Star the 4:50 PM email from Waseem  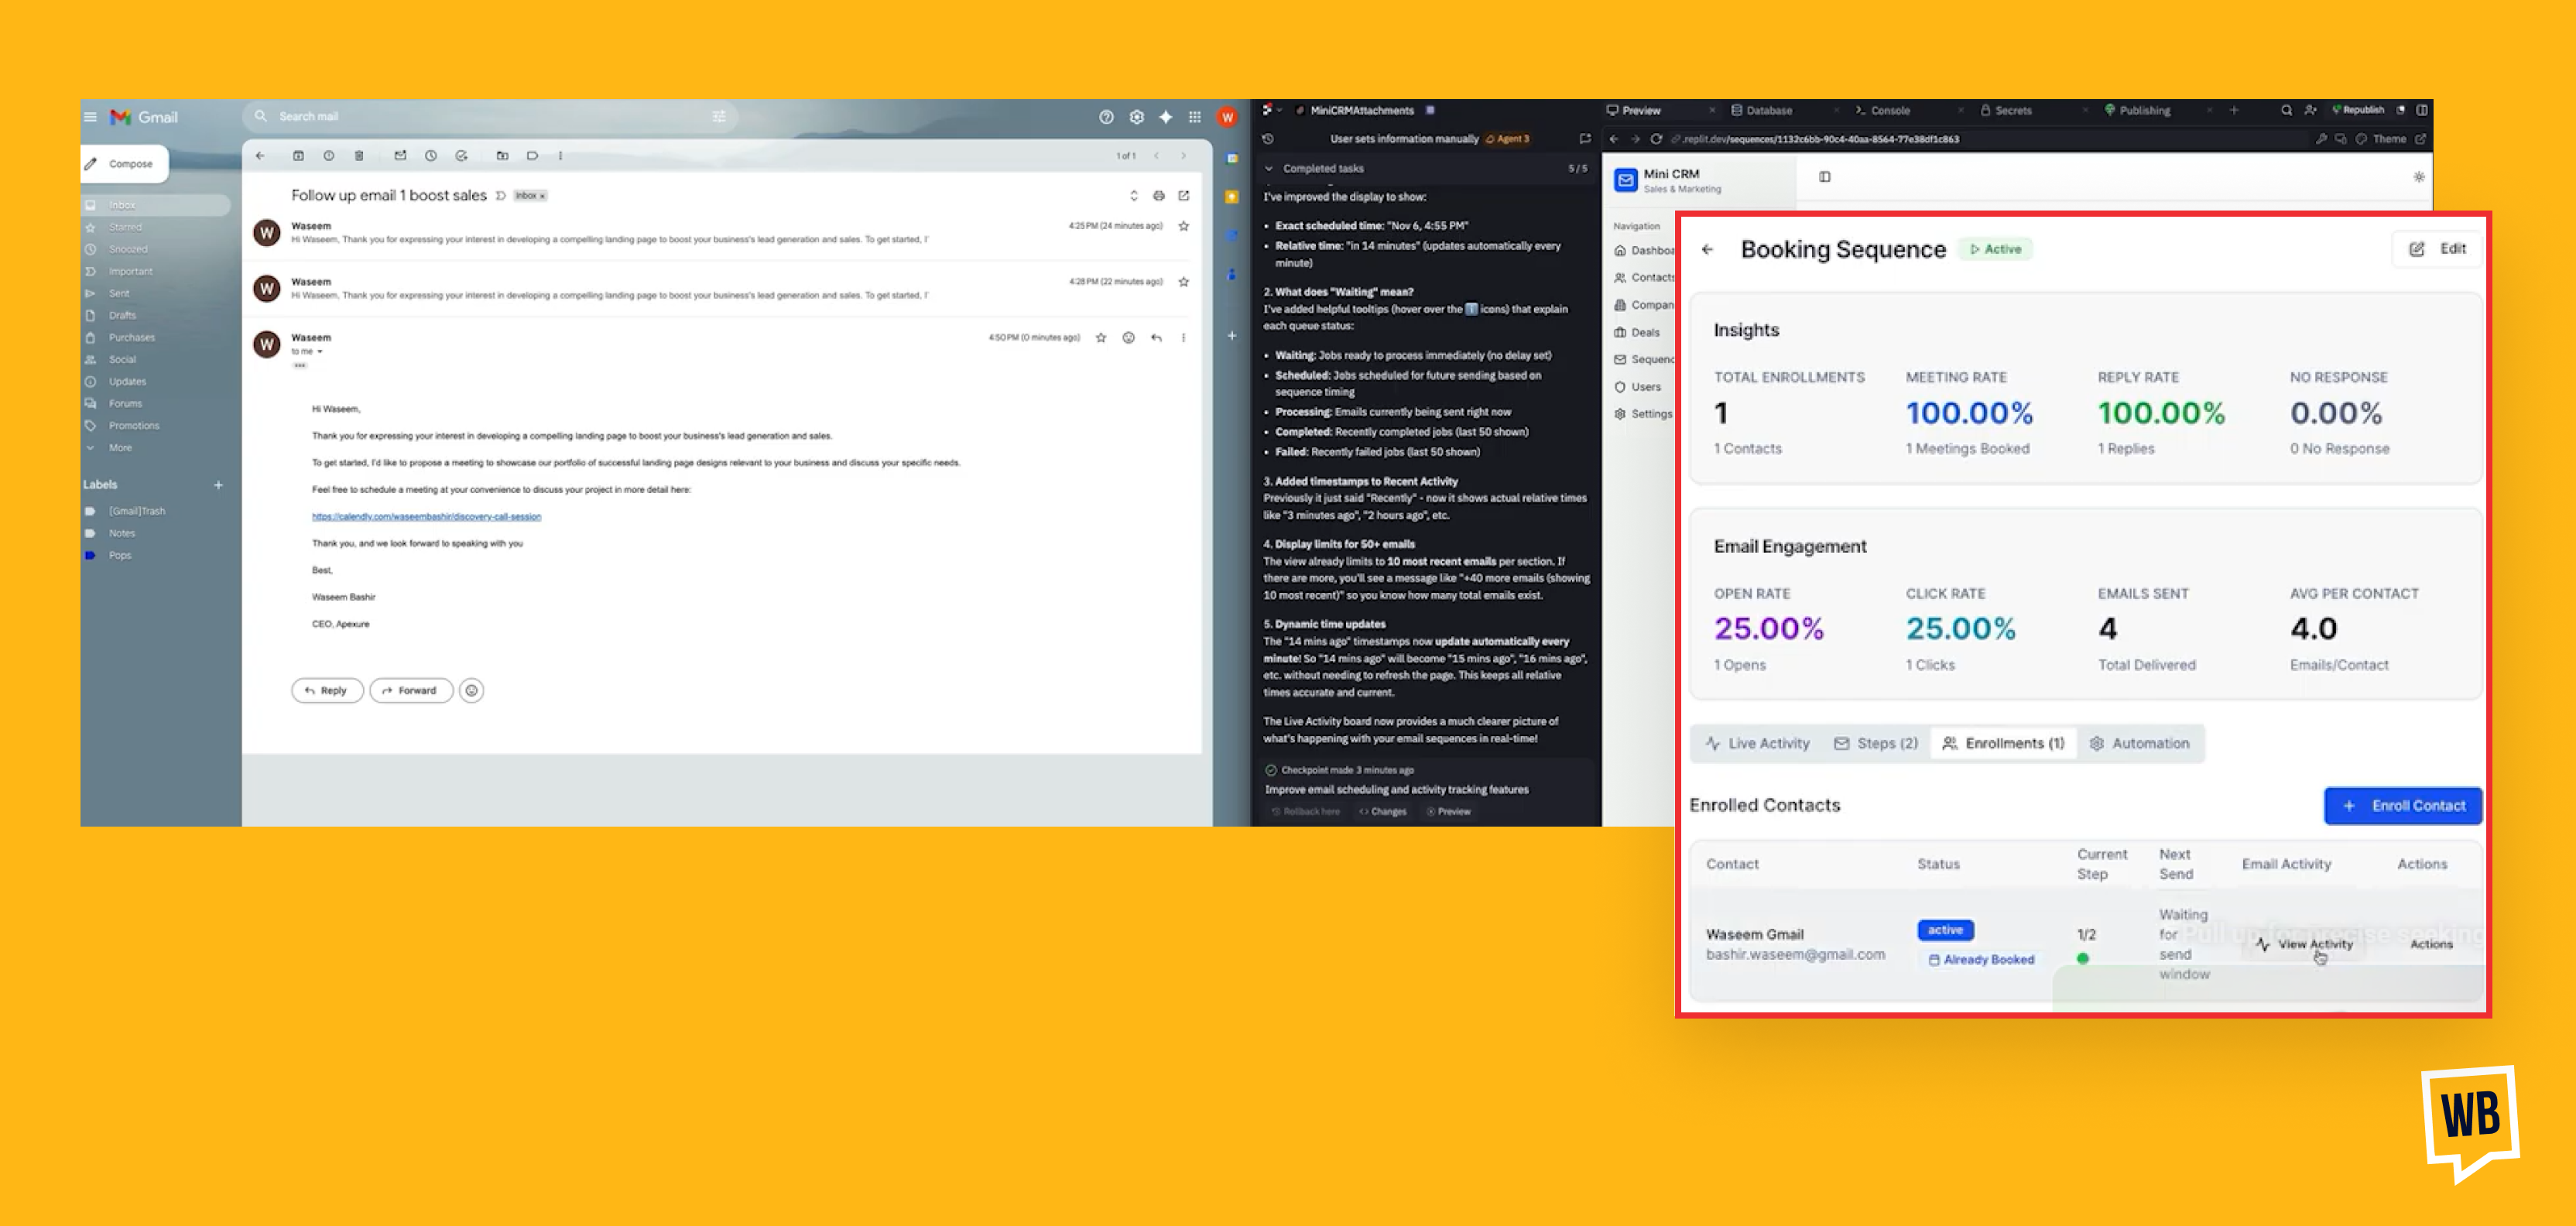tap(1100, 338)
